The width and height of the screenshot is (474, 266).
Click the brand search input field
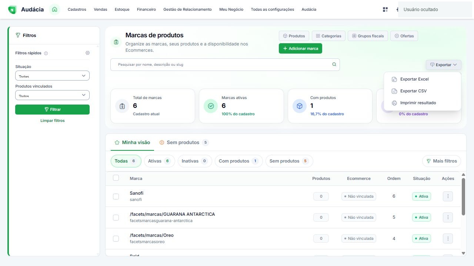225,65
